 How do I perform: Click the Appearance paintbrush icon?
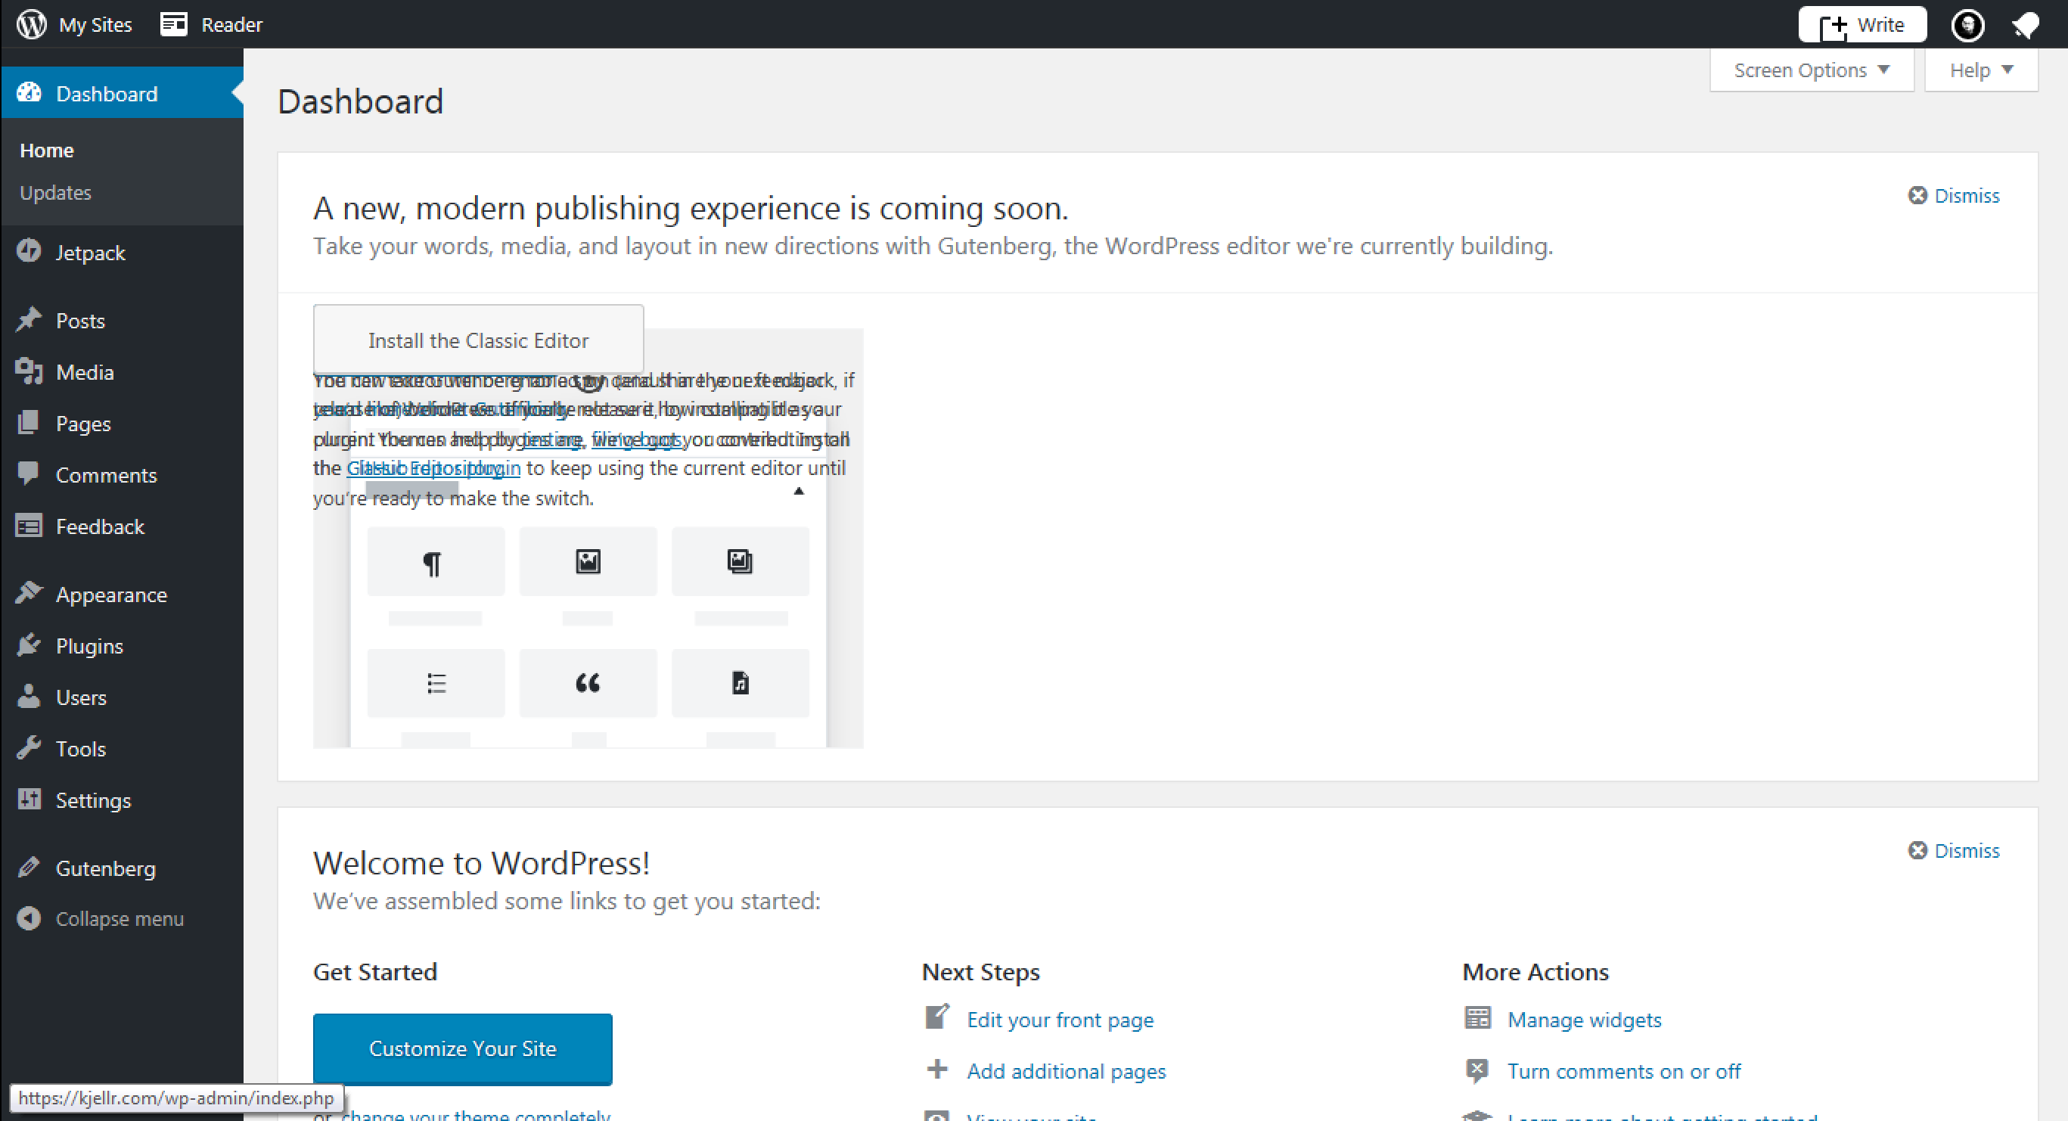point(29,594)
